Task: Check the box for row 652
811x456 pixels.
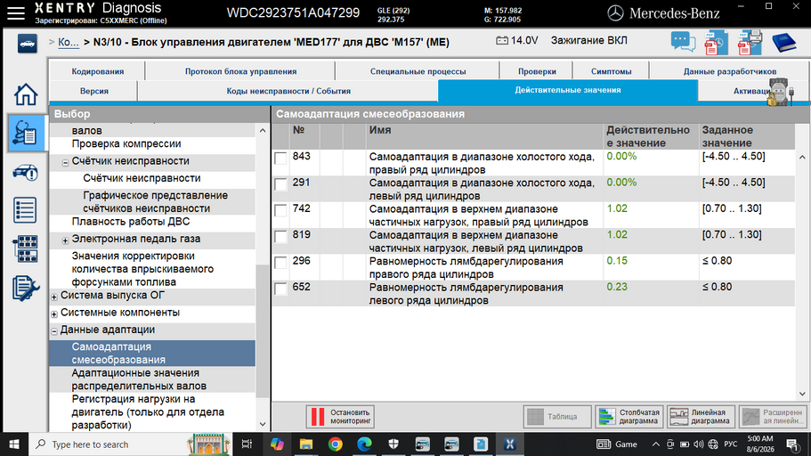Action: pos(280,289)
